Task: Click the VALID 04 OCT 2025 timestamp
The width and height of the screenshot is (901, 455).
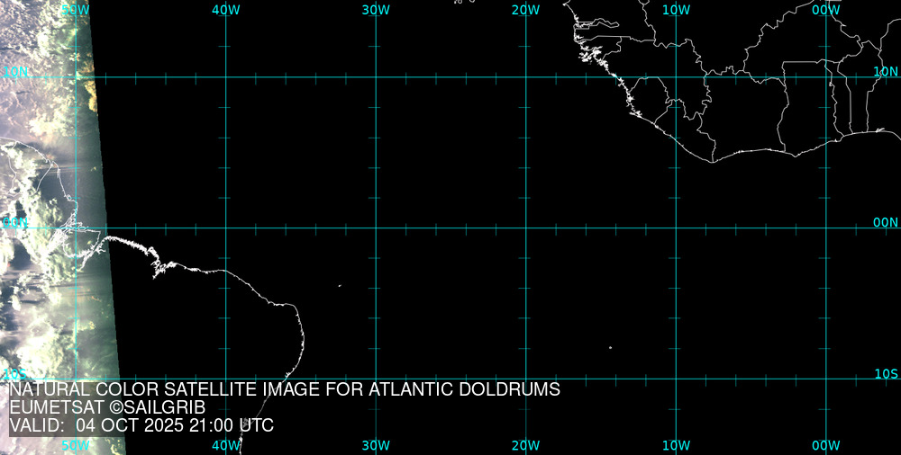Action: click(x=141, y=425)
